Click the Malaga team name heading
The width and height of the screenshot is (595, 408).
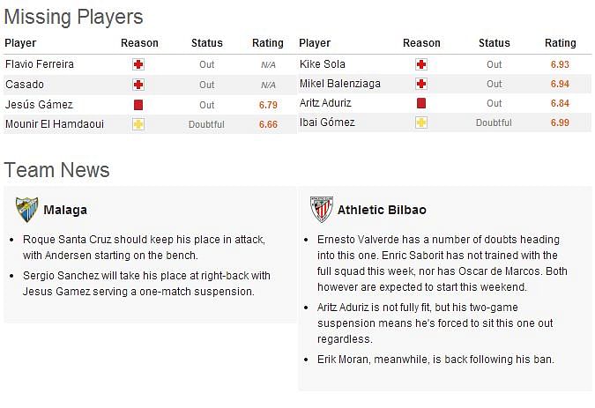[x=65, y=210]
